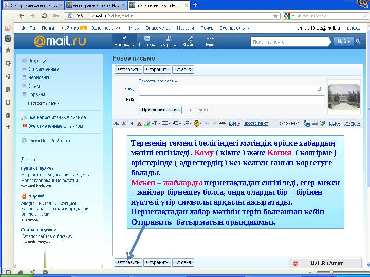Expand Показать все поля link
Image resolution: width=370 pixels, height=277 pixels.
pyautogui.click(x=158, y=81)
